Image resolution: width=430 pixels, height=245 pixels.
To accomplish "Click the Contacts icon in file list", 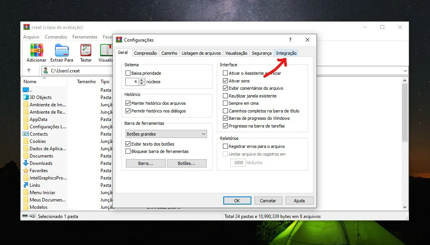I will pos(26,134).
